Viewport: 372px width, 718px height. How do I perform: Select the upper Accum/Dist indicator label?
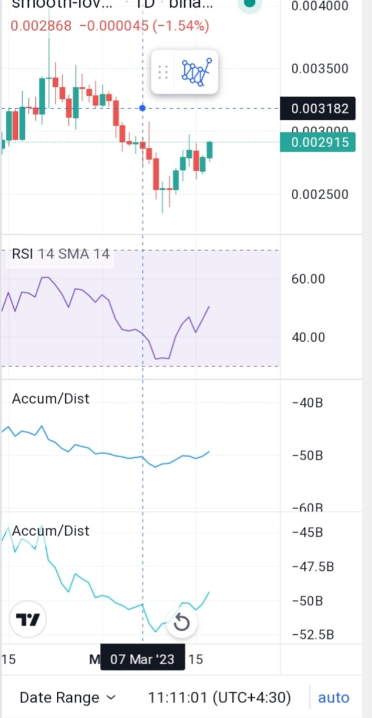pyautogui.click(x=51, y=398)
